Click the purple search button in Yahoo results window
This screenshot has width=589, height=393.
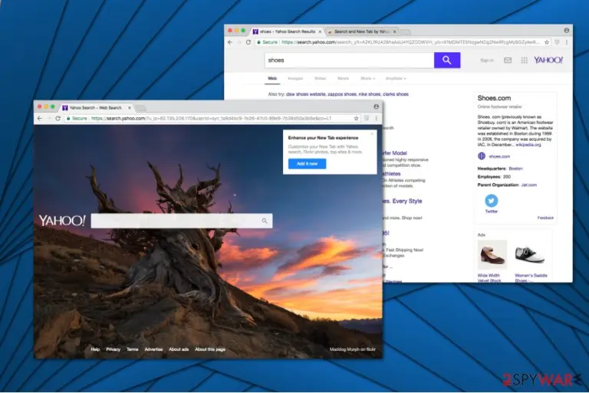coord(446,60)
